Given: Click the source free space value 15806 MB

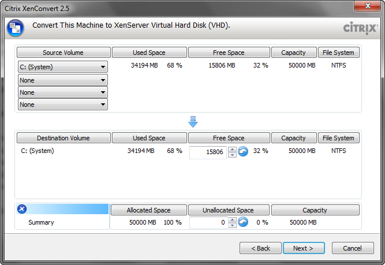Looking at the screenshot, I should click(222, 65).
